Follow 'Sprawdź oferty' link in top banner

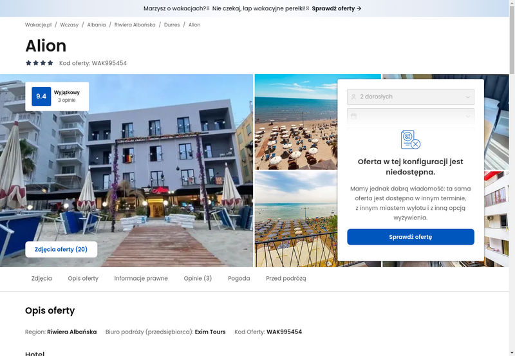tap(337, 8)
